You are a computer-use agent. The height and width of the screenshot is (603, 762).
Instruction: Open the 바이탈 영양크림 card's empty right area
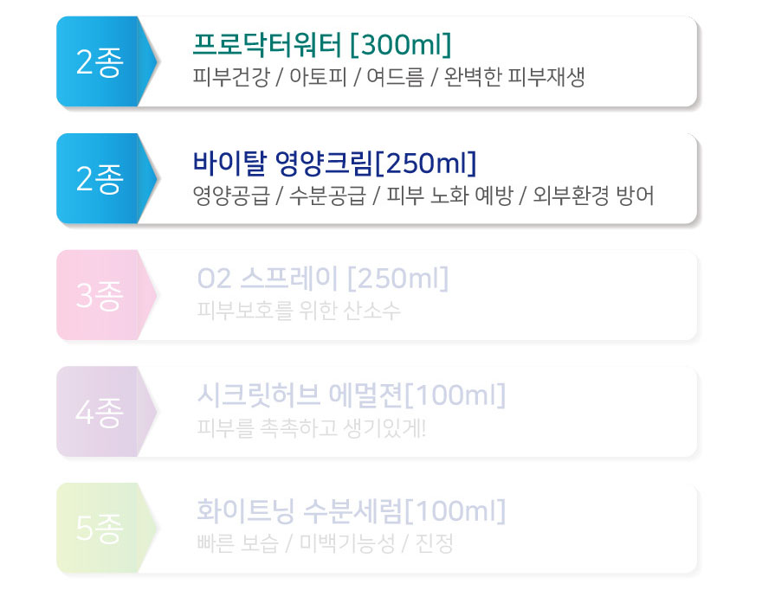click(675, 179)
